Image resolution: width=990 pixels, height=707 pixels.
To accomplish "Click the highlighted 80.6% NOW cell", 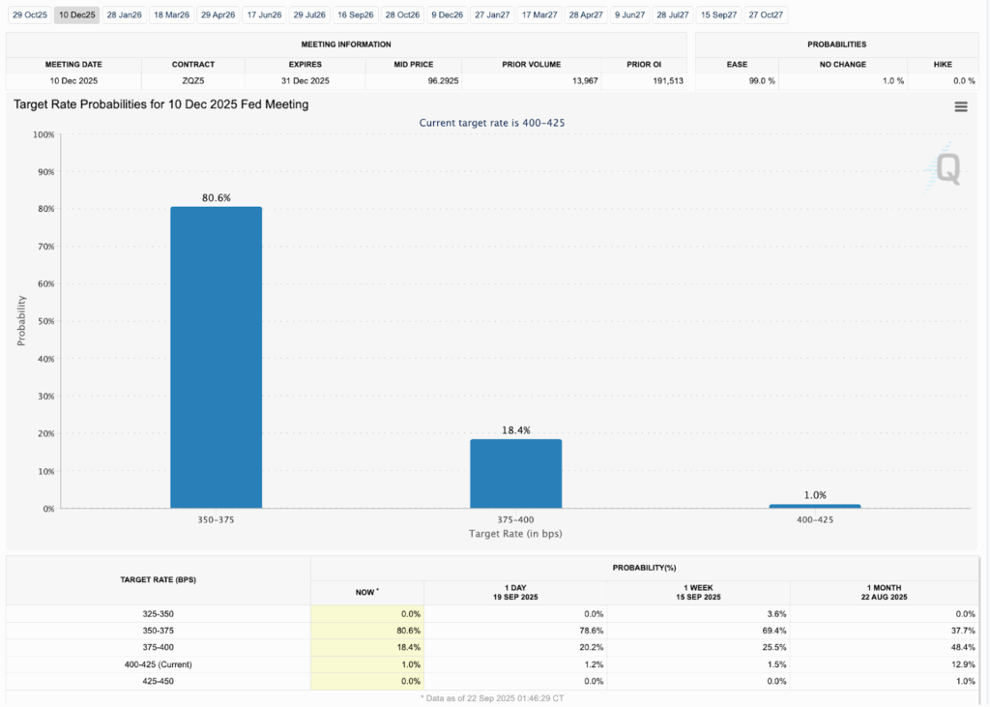I will click(x=367, y=630).
